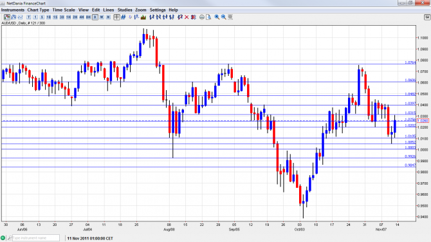Image resolution: width=431 pixels, height=242 pixels.
Task: Select the D daily time scale button
Action: pyautogui.click(x=95, y=17)
